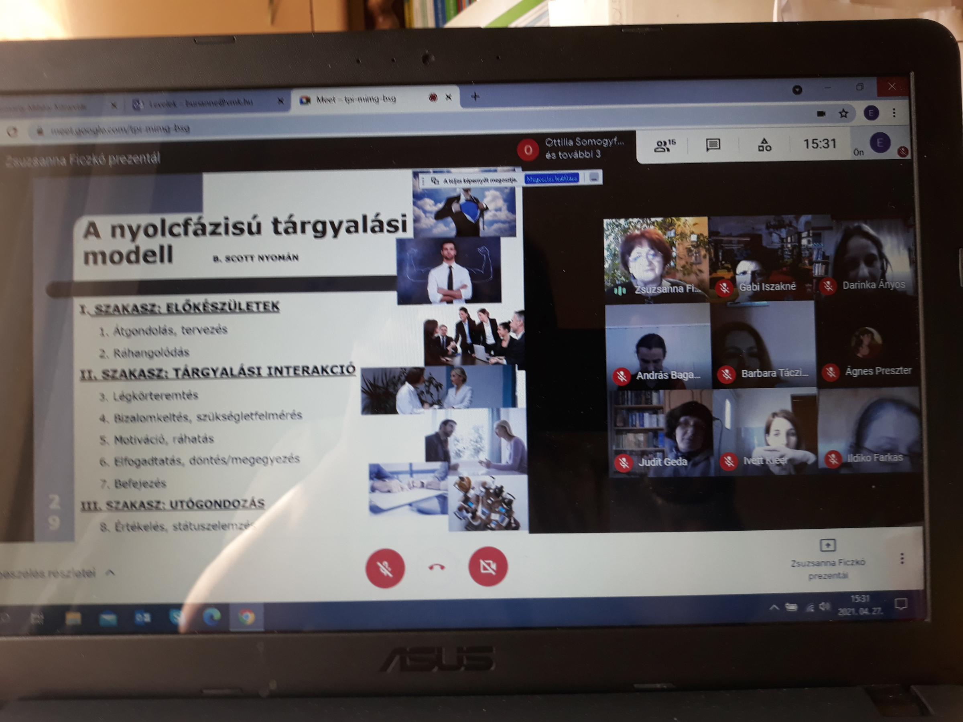Image resolution: width=963 pixels, height=722 pixels.
Task: Open Outlook from the taskbar
Action: coord(142,618)
